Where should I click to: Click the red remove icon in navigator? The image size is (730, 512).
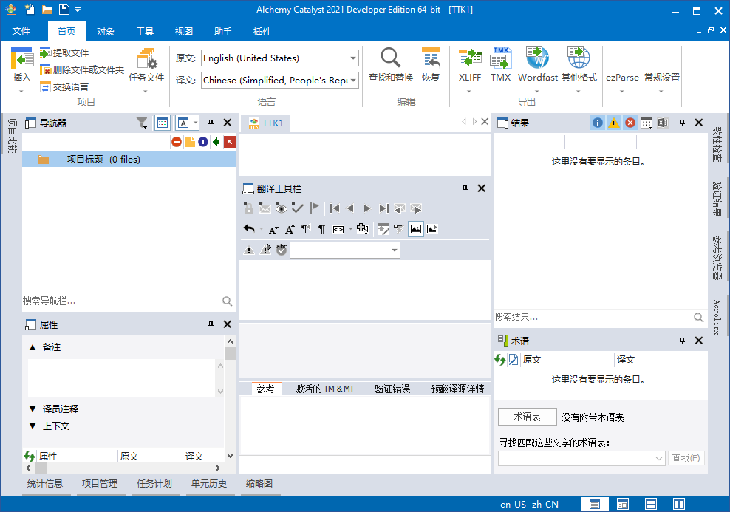tap(177, 142)
